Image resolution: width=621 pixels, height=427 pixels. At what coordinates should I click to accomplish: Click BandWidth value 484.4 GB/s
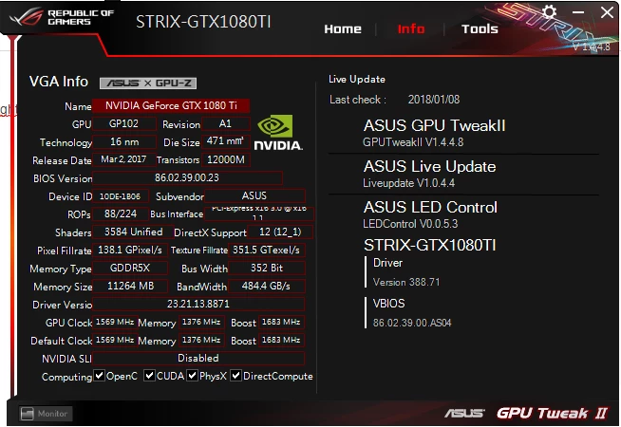tap(266, 287)
